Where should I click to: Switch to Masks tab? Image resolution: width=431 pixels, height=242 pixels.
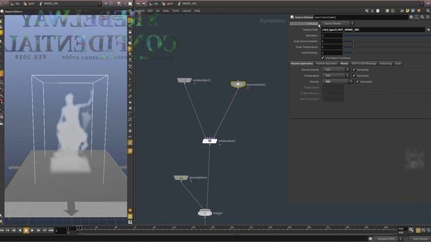point(344,63)
